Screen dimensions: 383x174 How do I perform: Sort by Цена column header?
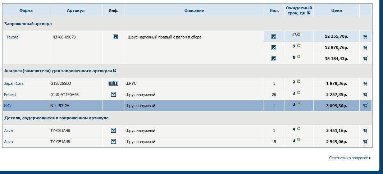tap(336, 10)
